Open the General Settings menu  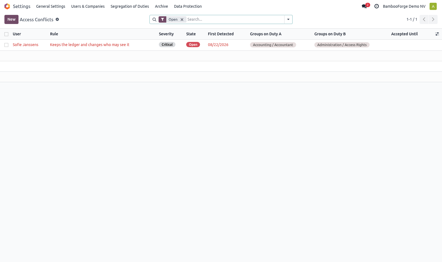click(51, 6)
